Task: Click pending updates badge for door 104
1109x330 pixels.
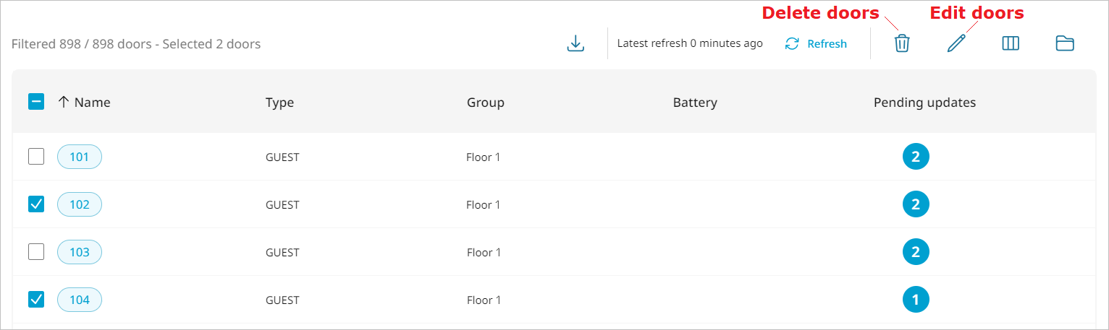Action: (916, 300)
